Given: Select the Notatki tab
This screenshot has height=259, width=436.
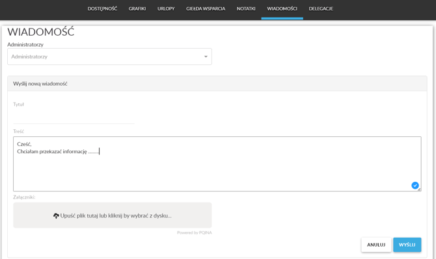Looking at the screenshot, I should (246, 8).
